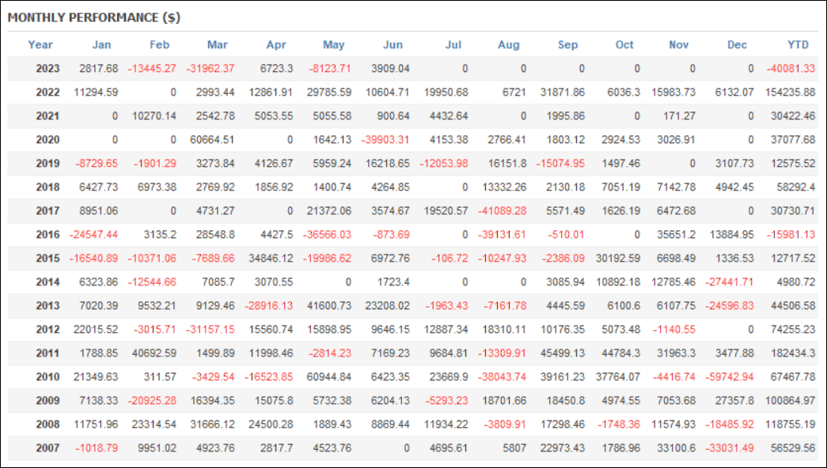
Task: Select the June 2020 loss -39903.31
Action: [x=385, y=139]
